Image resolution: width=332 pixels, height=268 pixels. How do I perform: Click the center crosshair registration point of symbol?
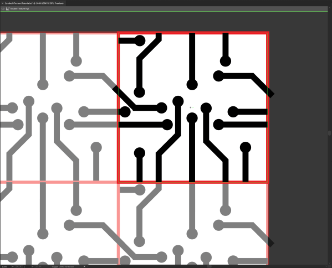tap(190, 107)
